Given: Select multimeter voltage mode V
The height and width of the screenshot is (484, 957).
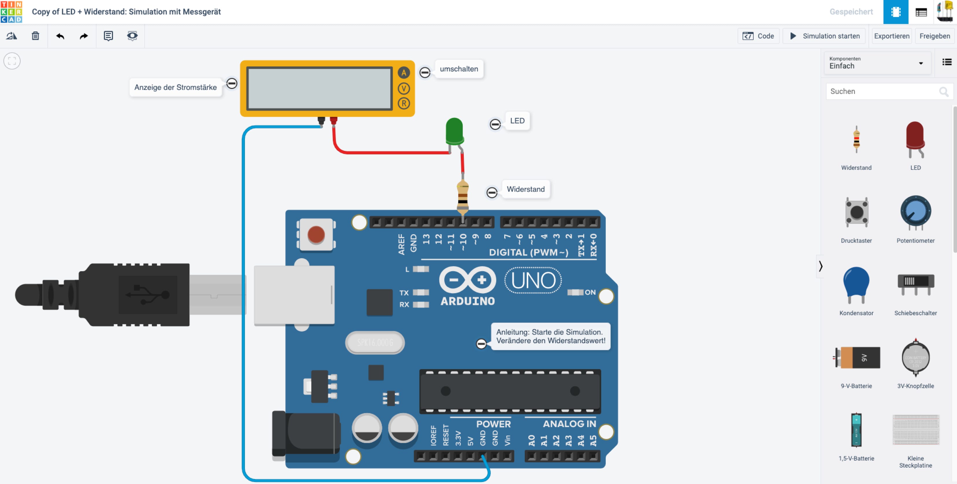Looking at the screenshot, I should [x=404, y=88].
